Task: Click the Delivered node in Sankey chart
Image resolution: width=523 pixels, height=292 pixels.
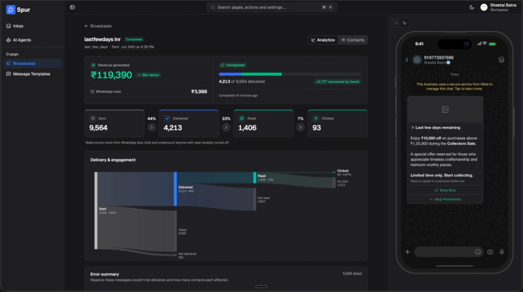Action: point(176,189)
